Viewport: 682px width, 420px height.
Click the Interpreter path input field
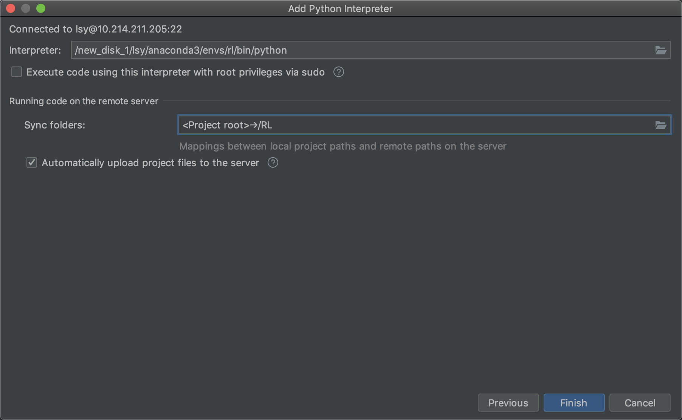coord(370,50)
